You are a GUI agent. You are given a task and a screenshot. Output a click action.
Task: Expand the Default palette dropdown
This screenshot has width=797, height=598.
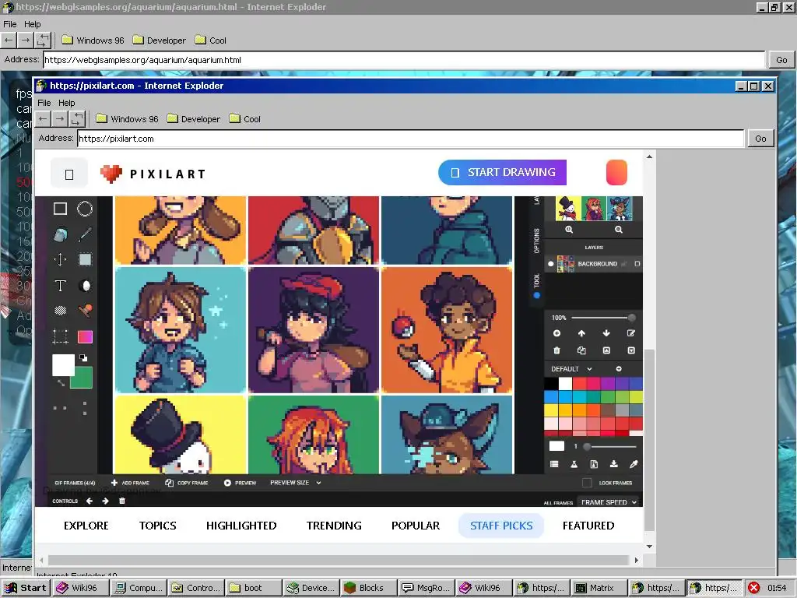pyautogui.click(x=572, y=368)
